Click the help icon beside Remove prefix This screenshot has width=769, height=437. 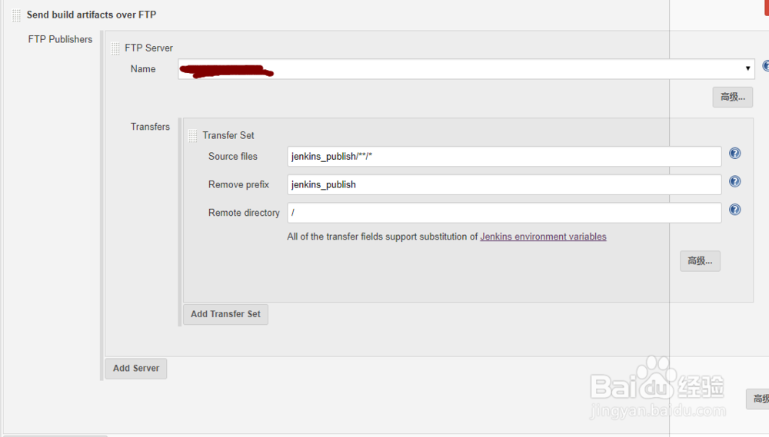tap(734, 182)
